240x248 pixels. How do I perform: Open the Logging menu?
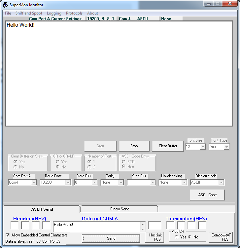click(x=54, y=13)
